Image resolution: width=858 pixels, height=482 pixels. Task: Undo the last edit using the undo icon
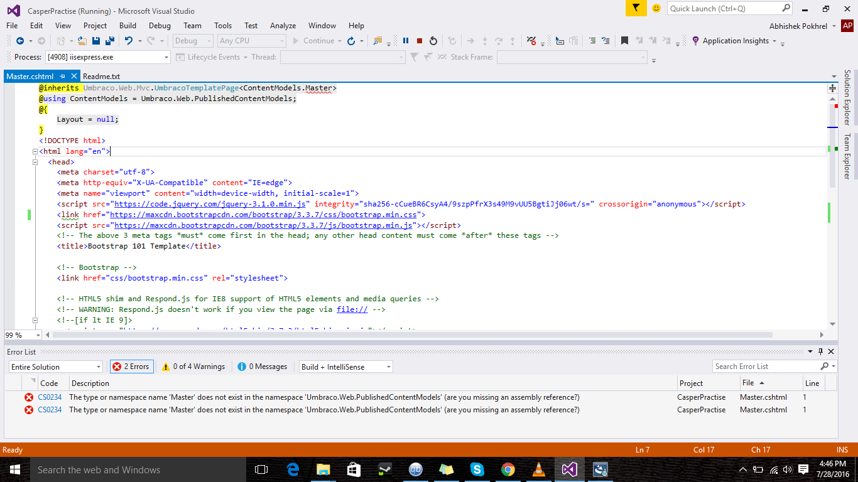coord(128,41)
